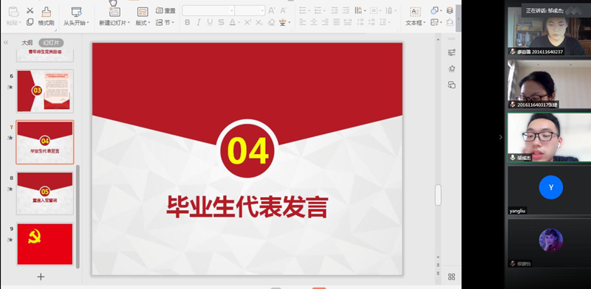Click the 重置 reset button
Viewport: 591px width, 289px height.
tap(165, 10)
